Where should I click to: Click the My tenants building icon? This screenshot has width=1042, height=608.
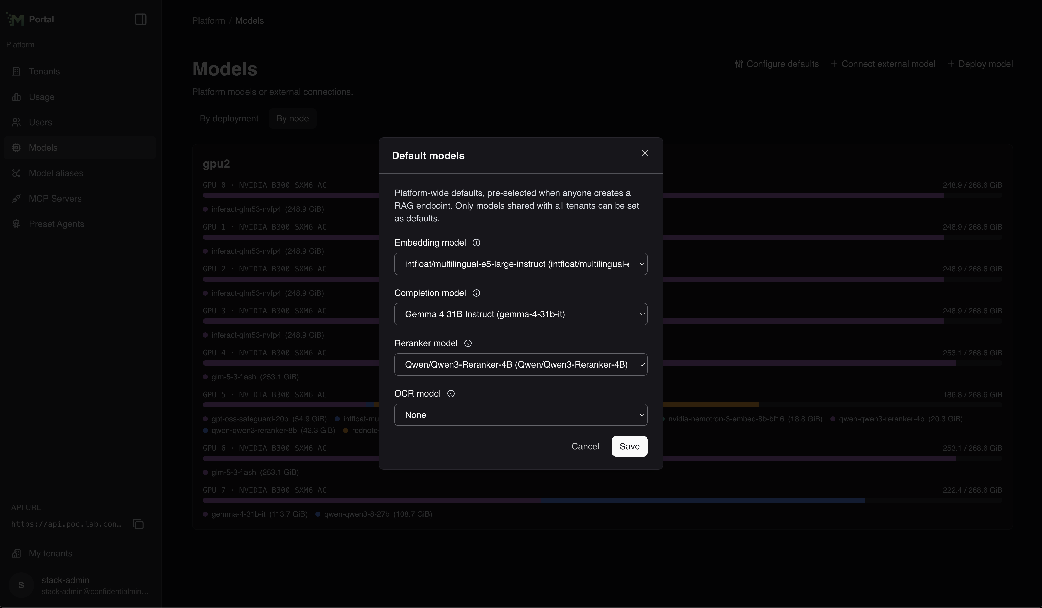click(16, 553)
